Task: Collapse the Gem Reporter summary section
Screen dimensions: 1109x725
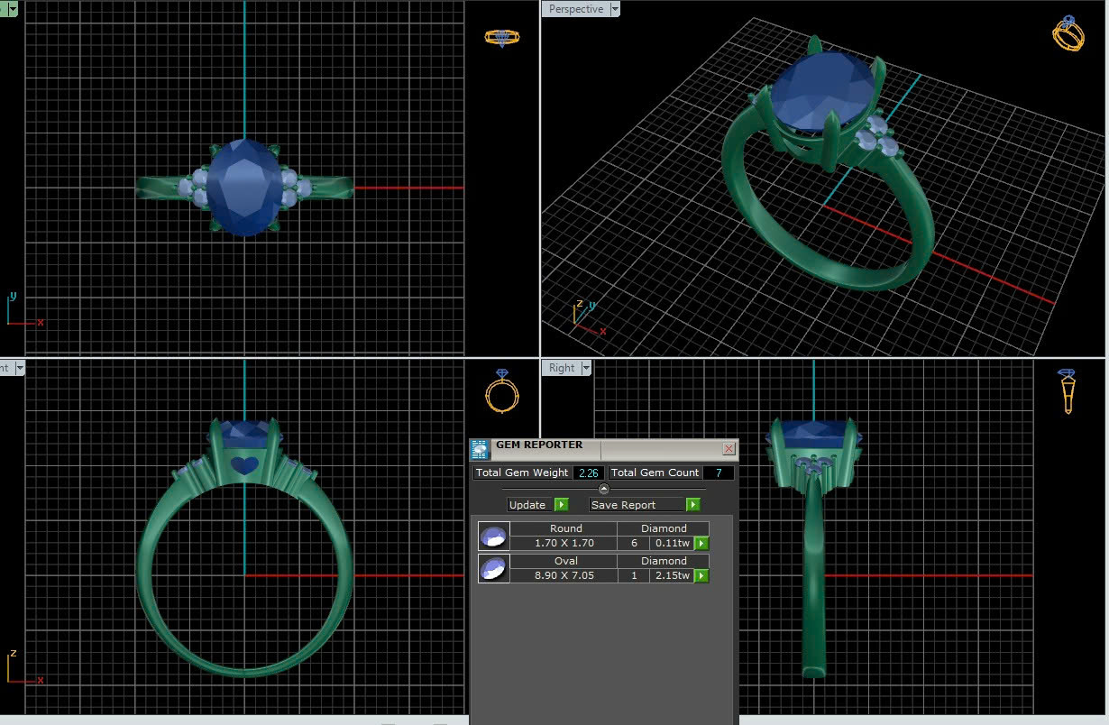Action: click(603, 489)
